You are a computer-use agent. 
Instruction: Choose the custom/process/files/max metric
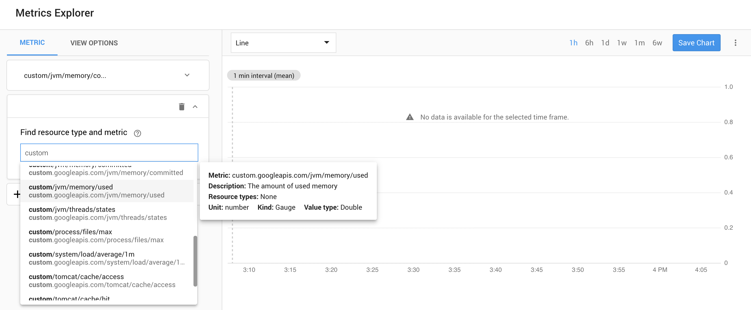coord(96,236)
